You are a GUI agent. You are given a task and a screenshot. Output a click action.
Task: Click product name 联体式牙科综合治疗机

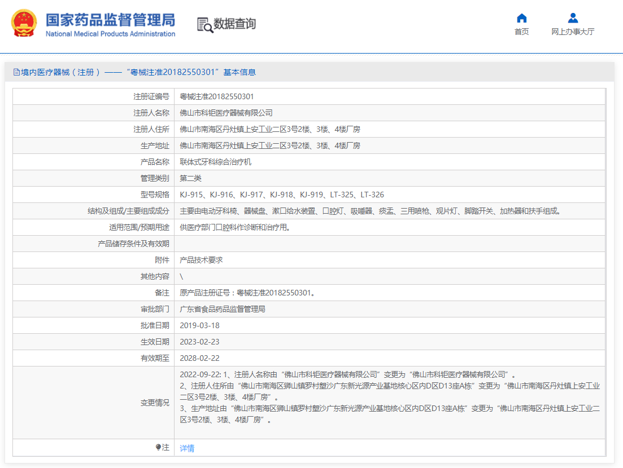[215, 162]
